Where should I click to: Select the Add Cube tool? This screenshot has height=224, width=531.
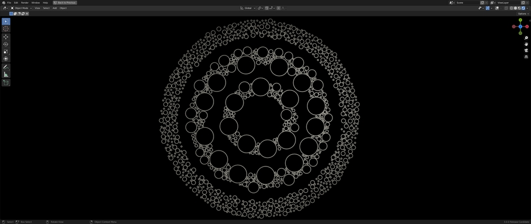[x=6, y=82]
